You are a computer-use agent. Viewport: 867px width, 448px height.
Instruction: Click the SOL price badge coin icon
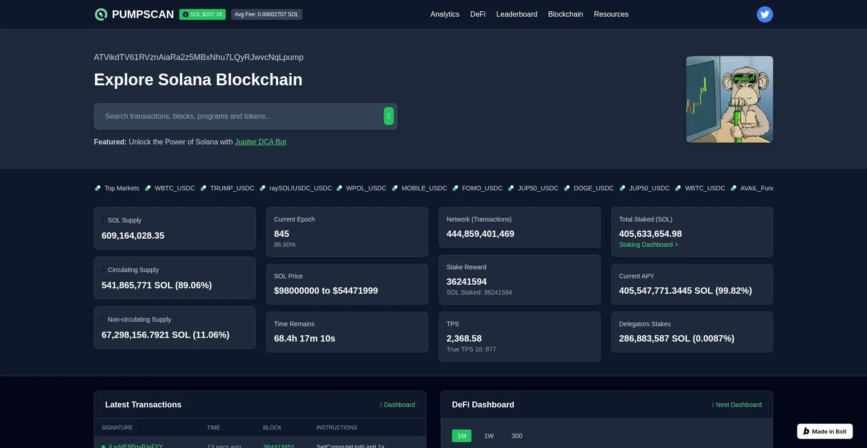[185, 14]
